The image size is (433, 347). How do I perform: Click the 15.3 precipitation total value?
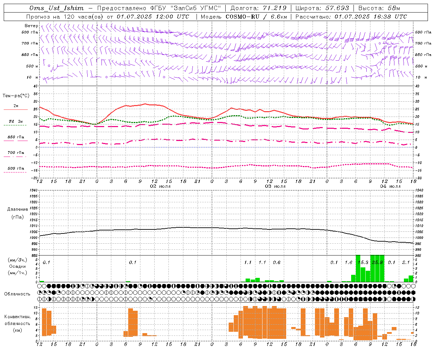(363, 262)
